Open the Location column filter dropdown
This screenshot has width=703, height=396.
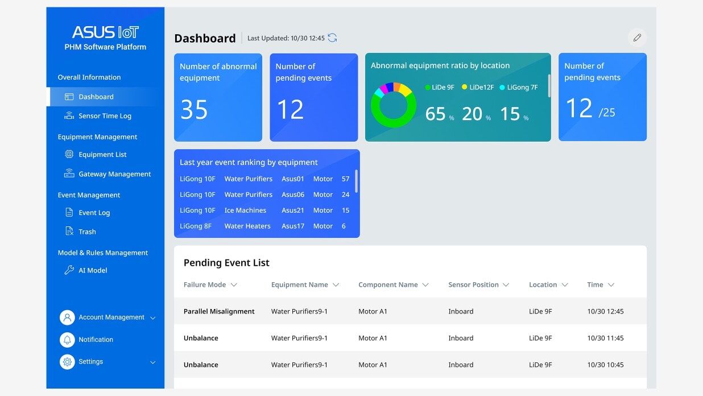[x=565, y=285]
